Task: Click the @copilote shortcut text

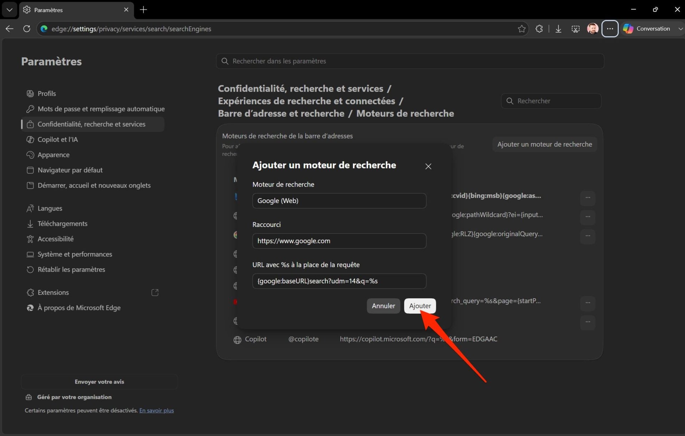Action: pyautogui.click(x=303, y=339)
